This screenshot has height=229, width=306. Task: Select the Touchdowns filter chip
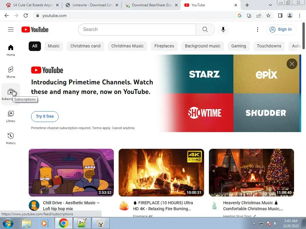point(269,46)
